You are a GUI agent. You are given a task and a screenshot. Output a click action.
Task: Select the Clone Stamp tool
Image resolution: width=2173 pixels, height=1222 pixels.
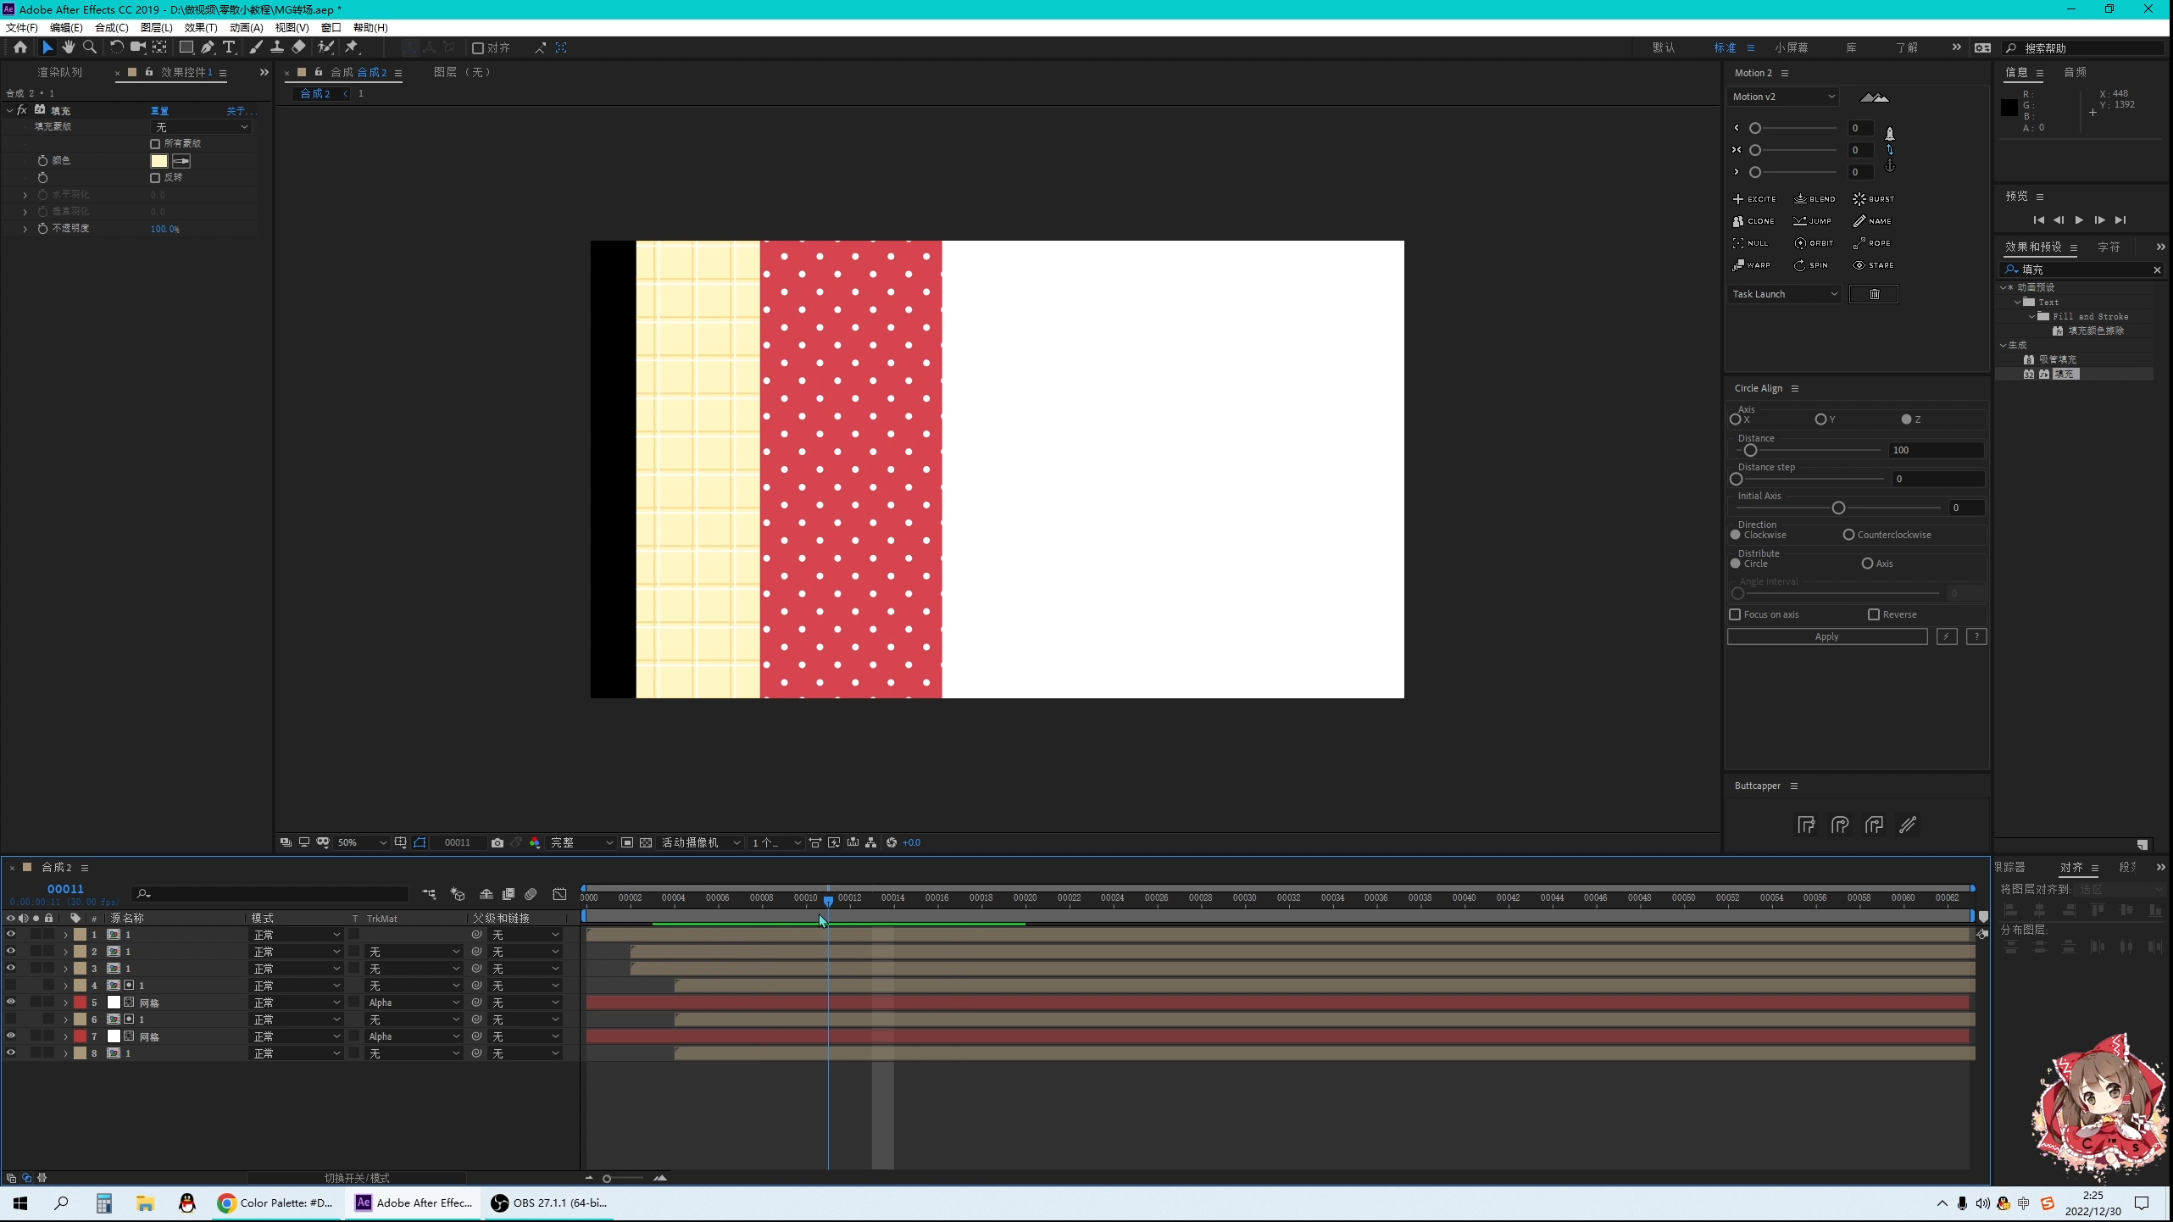click(x=277, y=47)
